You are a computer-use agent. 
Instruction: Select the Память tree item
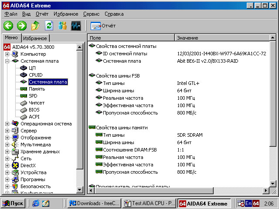[37, 89]
